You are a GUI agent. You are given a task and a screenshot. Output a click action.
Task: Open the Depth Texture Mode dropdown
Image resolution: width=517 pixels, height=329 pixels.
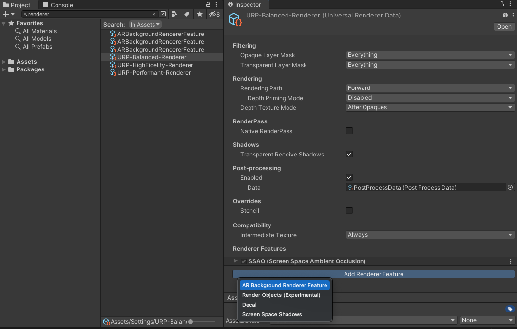click(429, 107)
